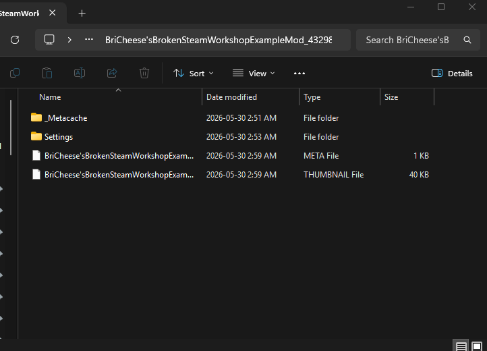Toggle the Details pane

click(452, 74)
